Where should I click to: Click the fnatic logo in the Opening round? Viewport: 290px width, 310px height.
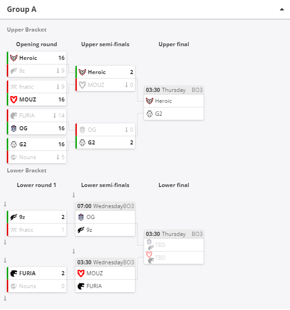14,87
